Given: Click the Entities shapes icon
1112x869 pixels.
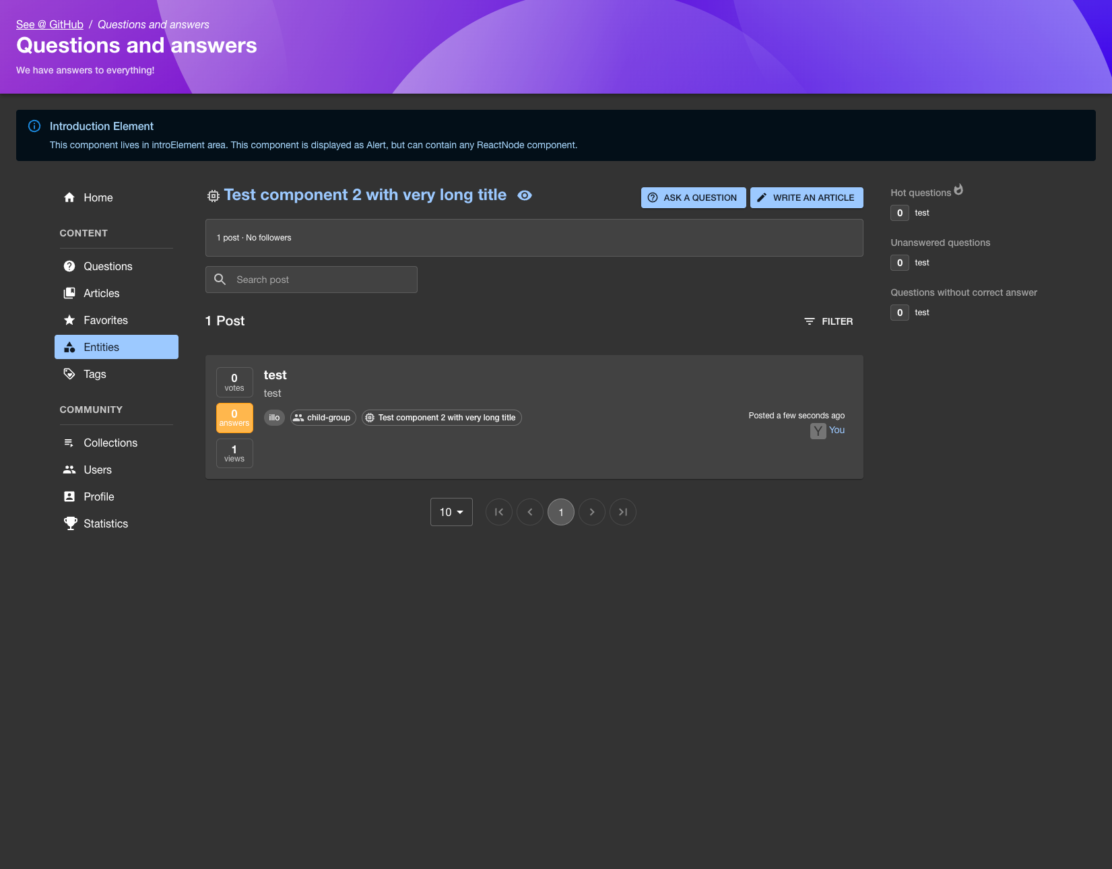Looking at the screenshot, I should tap(69, 347).
